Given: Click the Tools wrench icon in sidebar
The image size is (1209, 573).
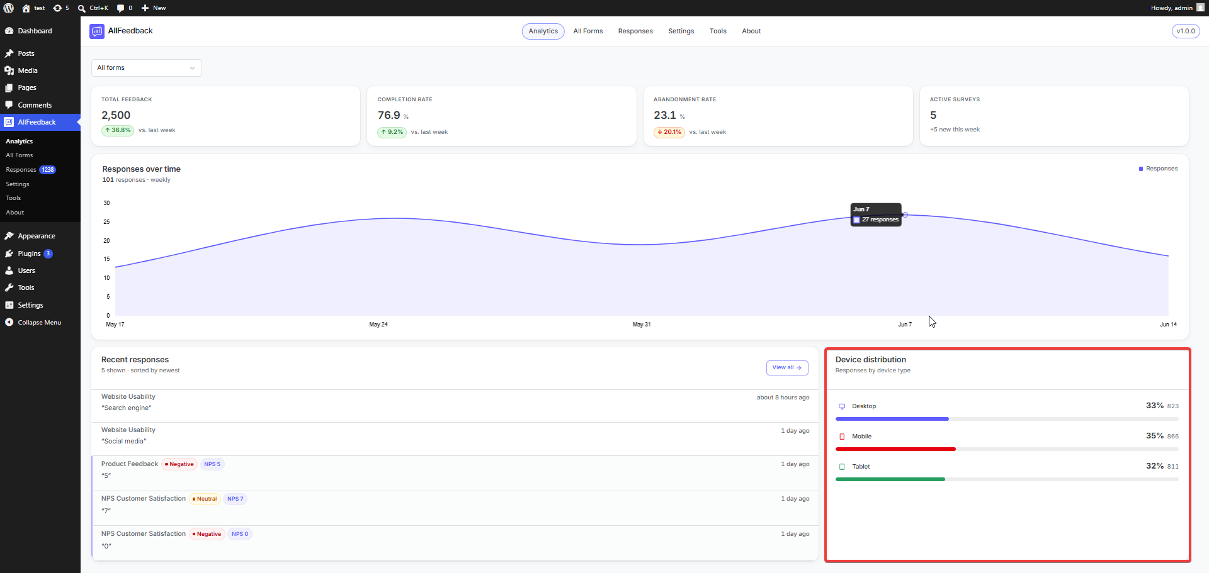Looking at the screenshot, I should pos(9,287).
